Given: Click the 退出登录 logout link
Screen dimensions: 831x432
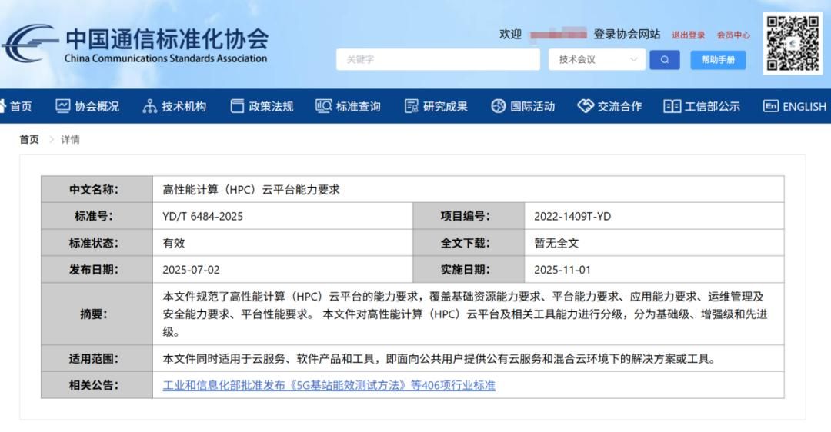Looking at the screenshot, I should pos(688,35).
